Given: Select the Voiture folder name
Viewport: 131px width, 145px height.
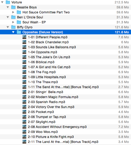Looking at the screenshot, I should 17,2.
